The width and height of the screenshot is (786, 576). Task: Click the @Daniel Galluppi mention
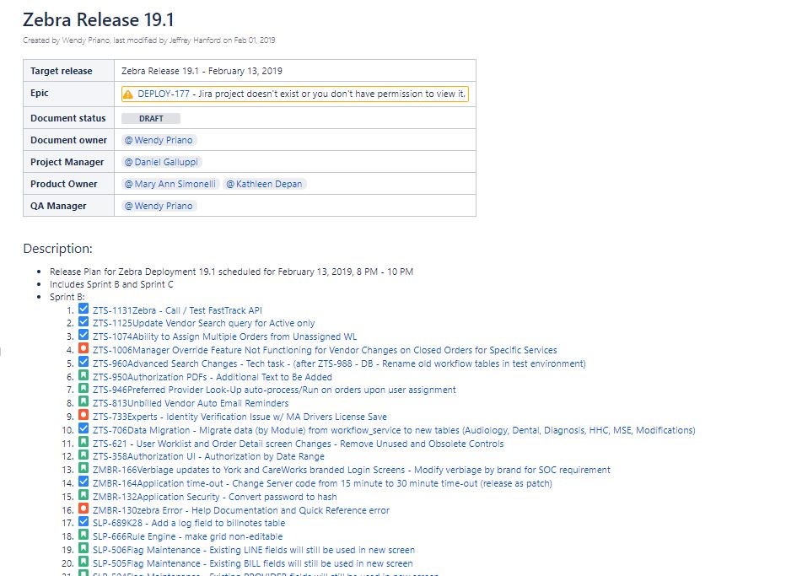(x=161, y=163)
